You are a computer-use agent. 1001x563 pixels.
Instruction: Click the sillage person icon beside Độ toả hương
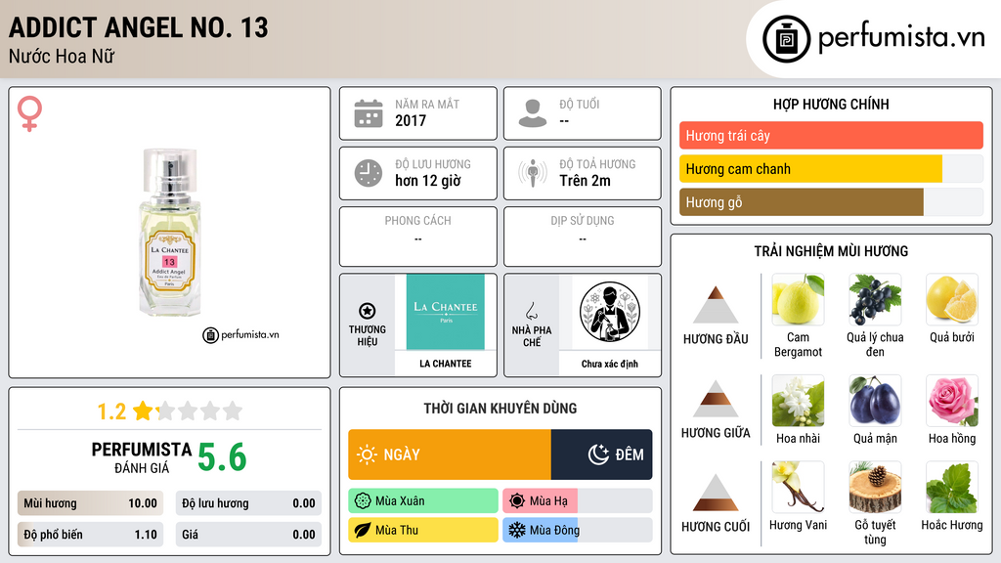tap(533, 173)
